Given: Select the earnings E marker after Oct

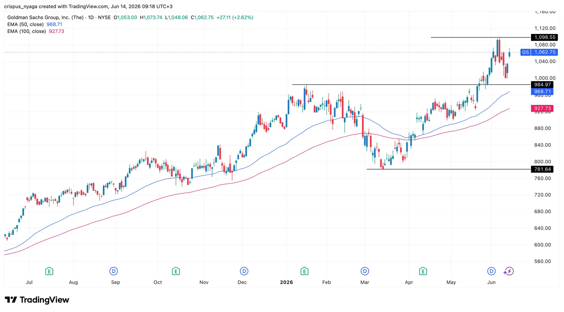Looking at the screenshot, I should [176, 271].
